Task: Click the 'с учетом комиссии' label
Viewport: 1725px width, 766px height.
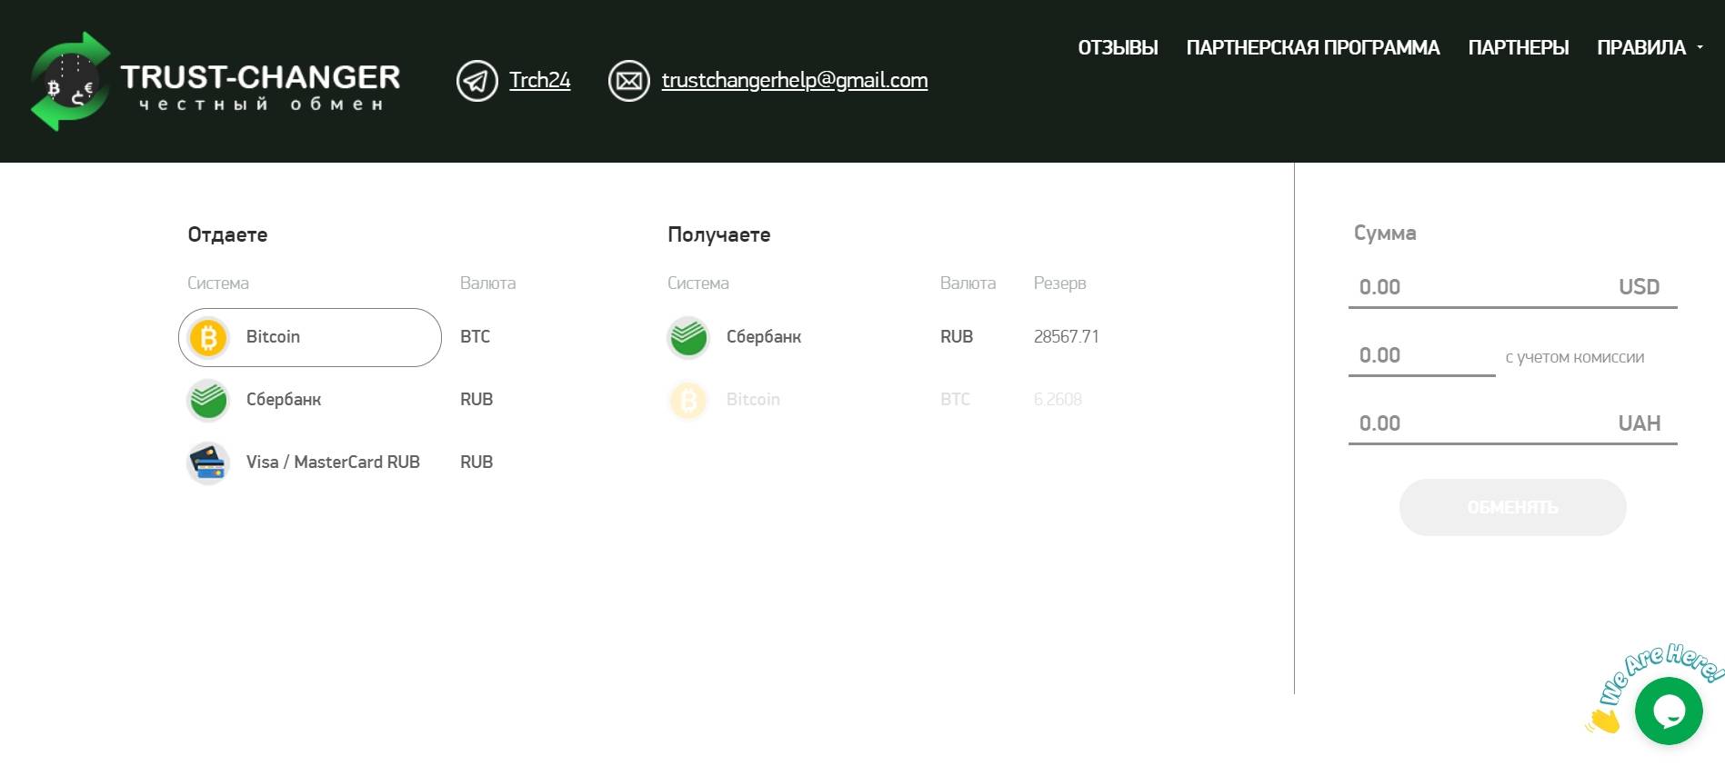Action: point(1575,357)
